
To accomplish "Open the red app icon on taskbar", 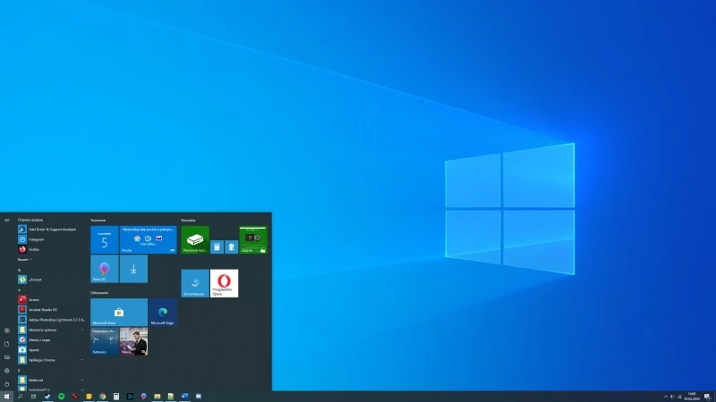I will click(x=75, y=397).
